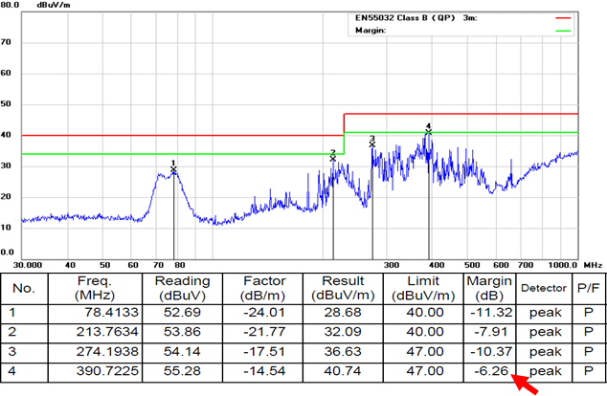Click the margin value -11.32
This screenshot has height=396, width=607.
[x=491, y=312]
